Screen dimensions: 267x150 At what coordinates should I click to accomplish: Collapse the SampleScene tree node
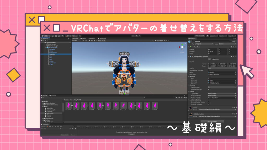click(44, 42)
